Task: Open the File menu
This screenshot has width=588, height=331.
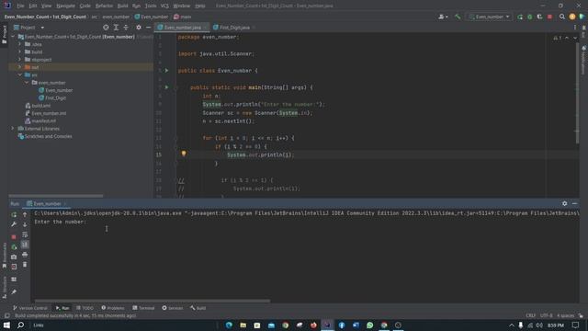Action: click(x=20, y=6)
